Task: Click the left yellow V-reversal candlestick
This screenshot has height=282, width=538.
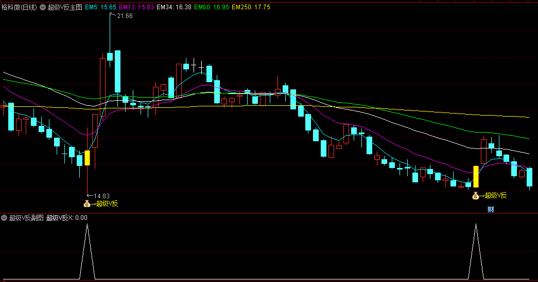Action: [x=87, y=158]
